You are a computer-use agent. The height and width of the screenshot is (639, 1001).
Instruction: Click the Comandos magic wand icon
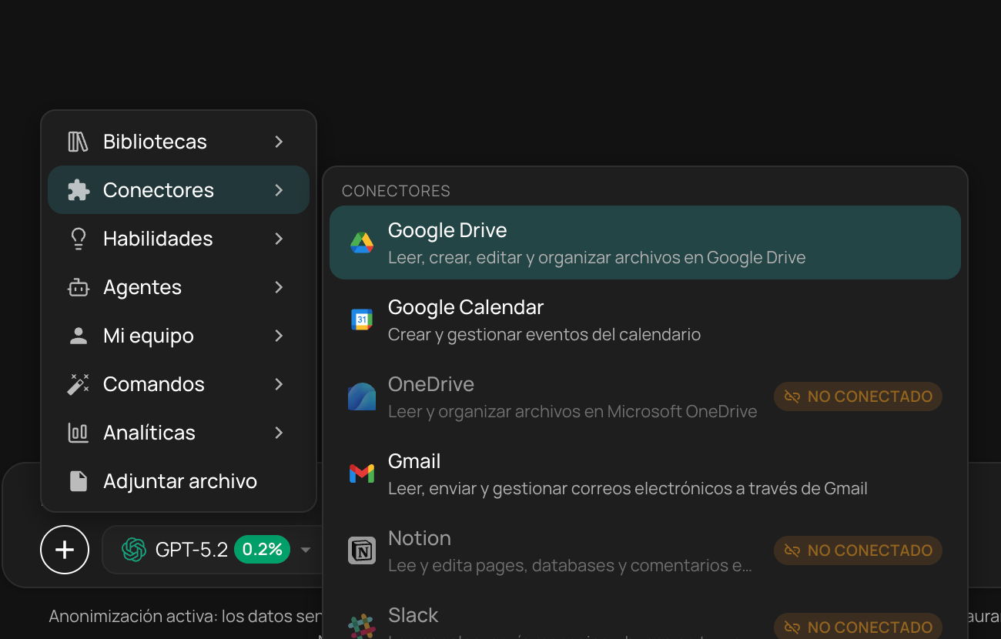(x=79, y=384)
